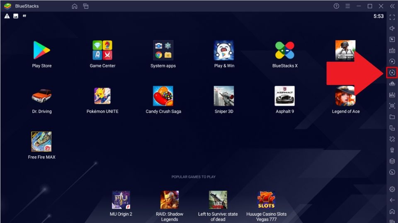Viewport: 398px width, 223px height.
Task: Open the Help question mark icon
Action: tap(336, 6)
